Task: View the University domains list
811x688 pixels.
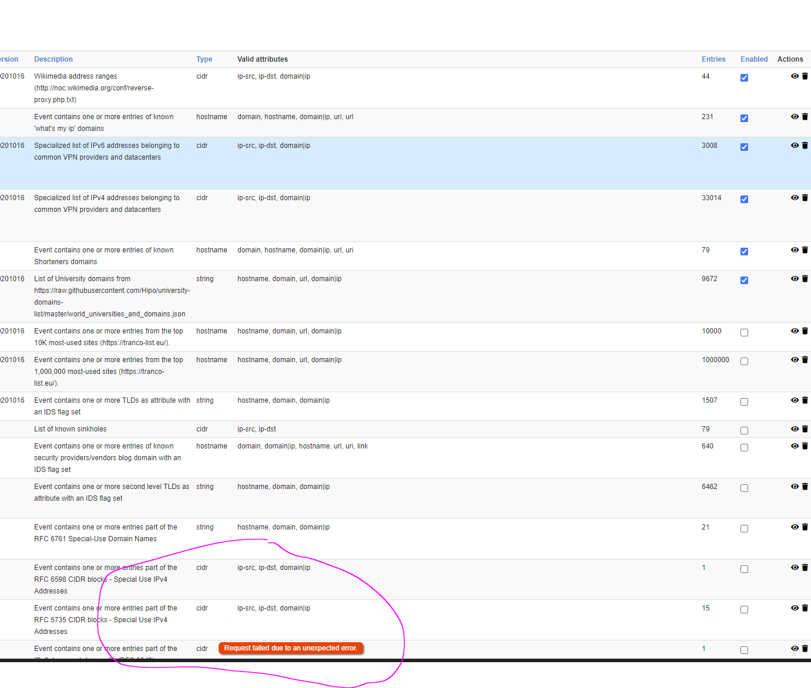Action: tap(795, 279)
